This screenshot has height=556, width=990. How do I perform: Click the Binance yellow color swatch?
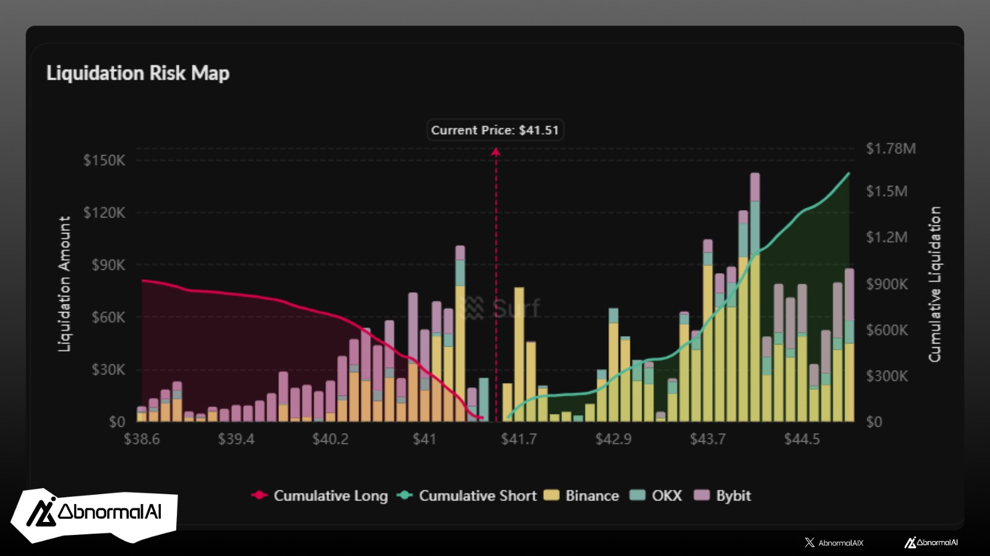tap(551, 495)
